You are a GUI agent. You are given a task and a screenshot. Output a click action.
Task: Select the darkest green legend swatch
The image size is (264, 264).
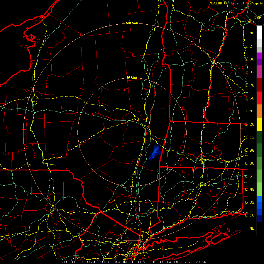[x=259, y=137]
